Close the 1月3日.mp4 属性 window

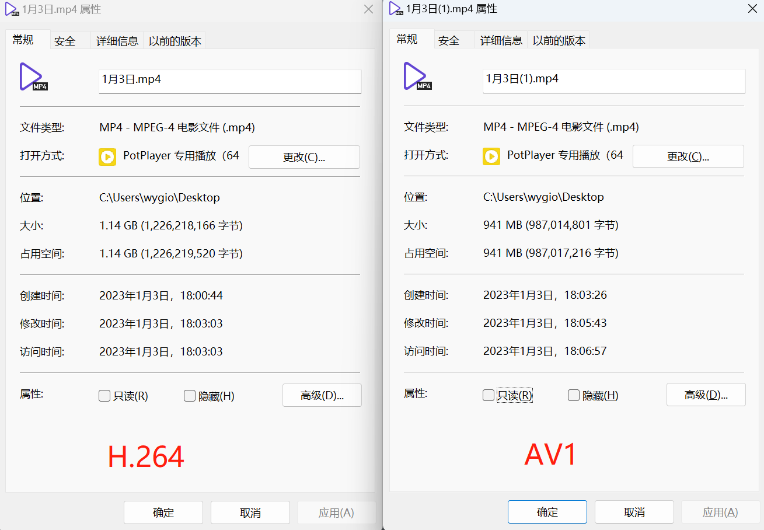[x=369, y=9]
